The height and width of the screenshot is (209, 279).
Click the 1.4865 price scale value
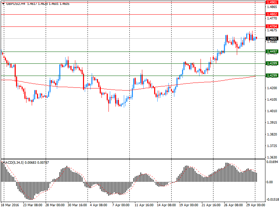tap(272, 7)
